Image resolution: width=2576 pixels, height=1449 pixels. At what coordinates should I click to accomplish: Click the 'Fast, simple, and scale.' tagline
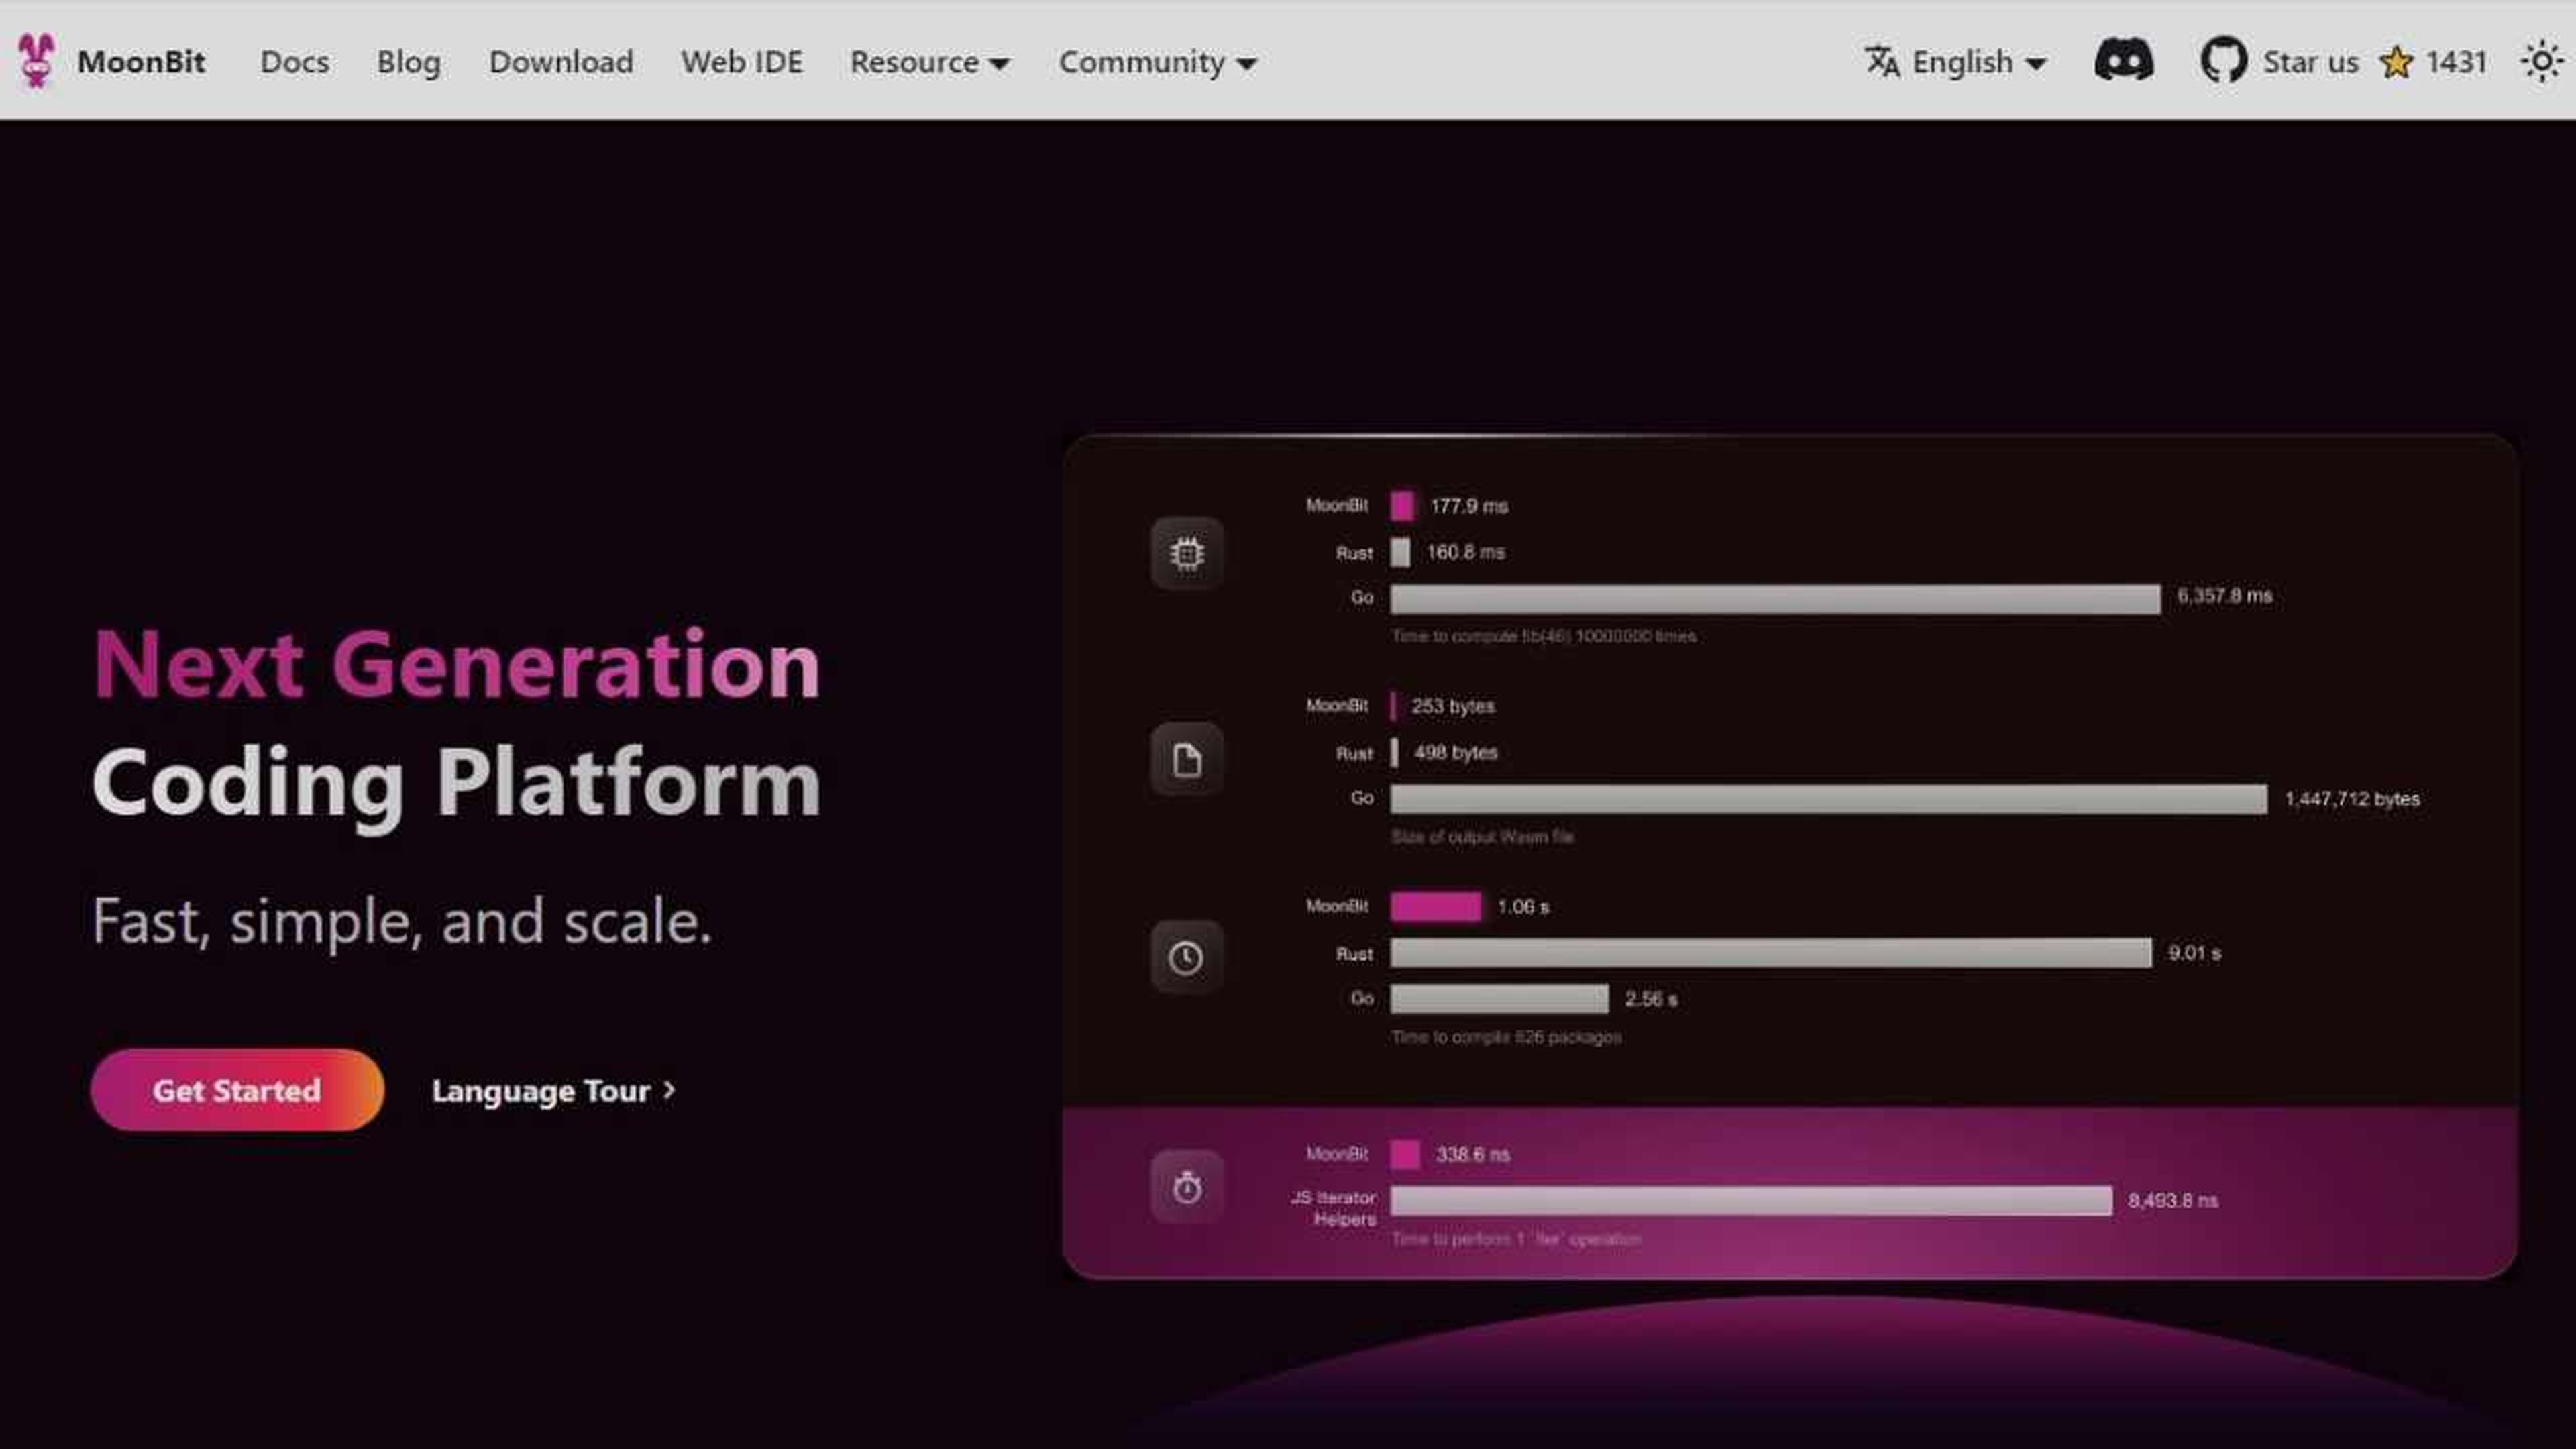[402, 921]
